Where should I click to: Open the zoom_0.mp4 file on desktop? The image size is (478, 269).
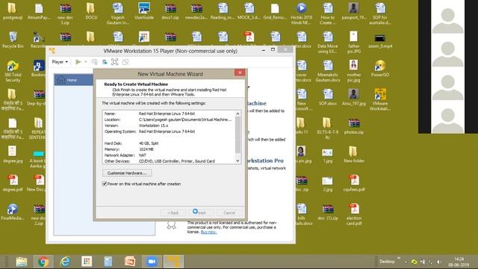tap(380, 40)
